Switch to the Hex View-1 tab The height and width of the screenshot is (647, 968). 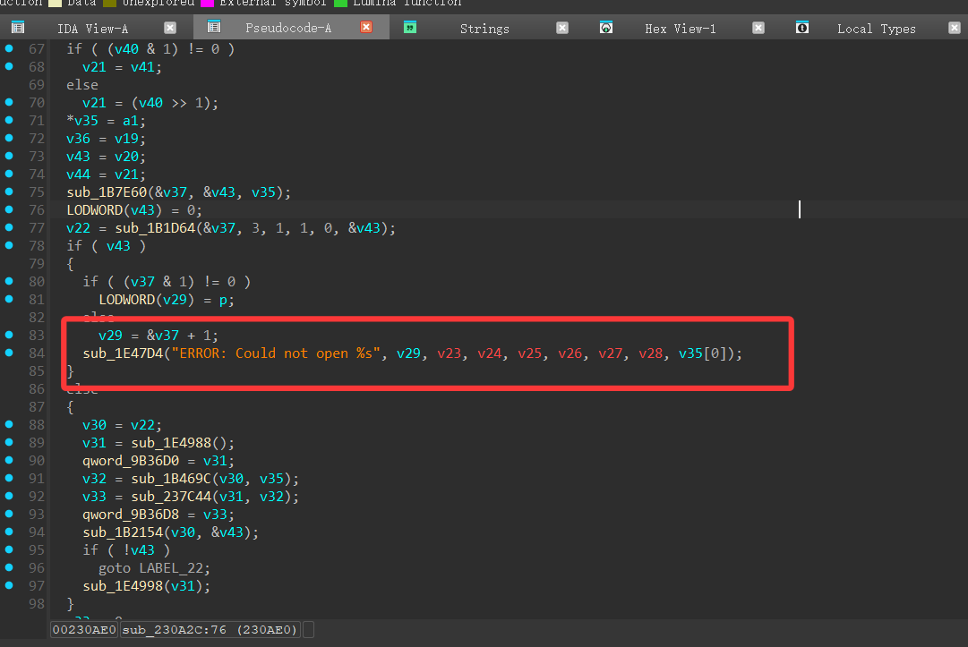point(681,29)
